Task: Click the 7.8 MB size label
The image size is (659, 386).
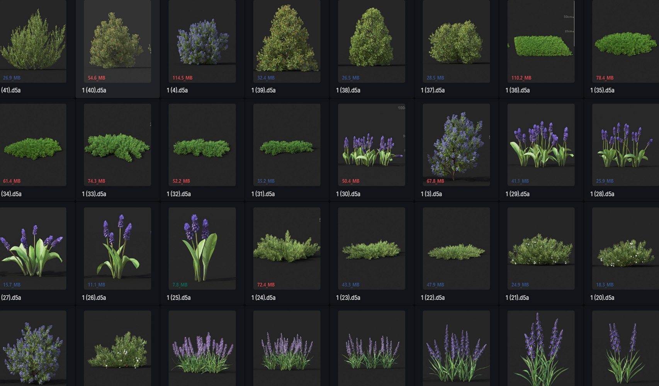Action: (180, 285)
